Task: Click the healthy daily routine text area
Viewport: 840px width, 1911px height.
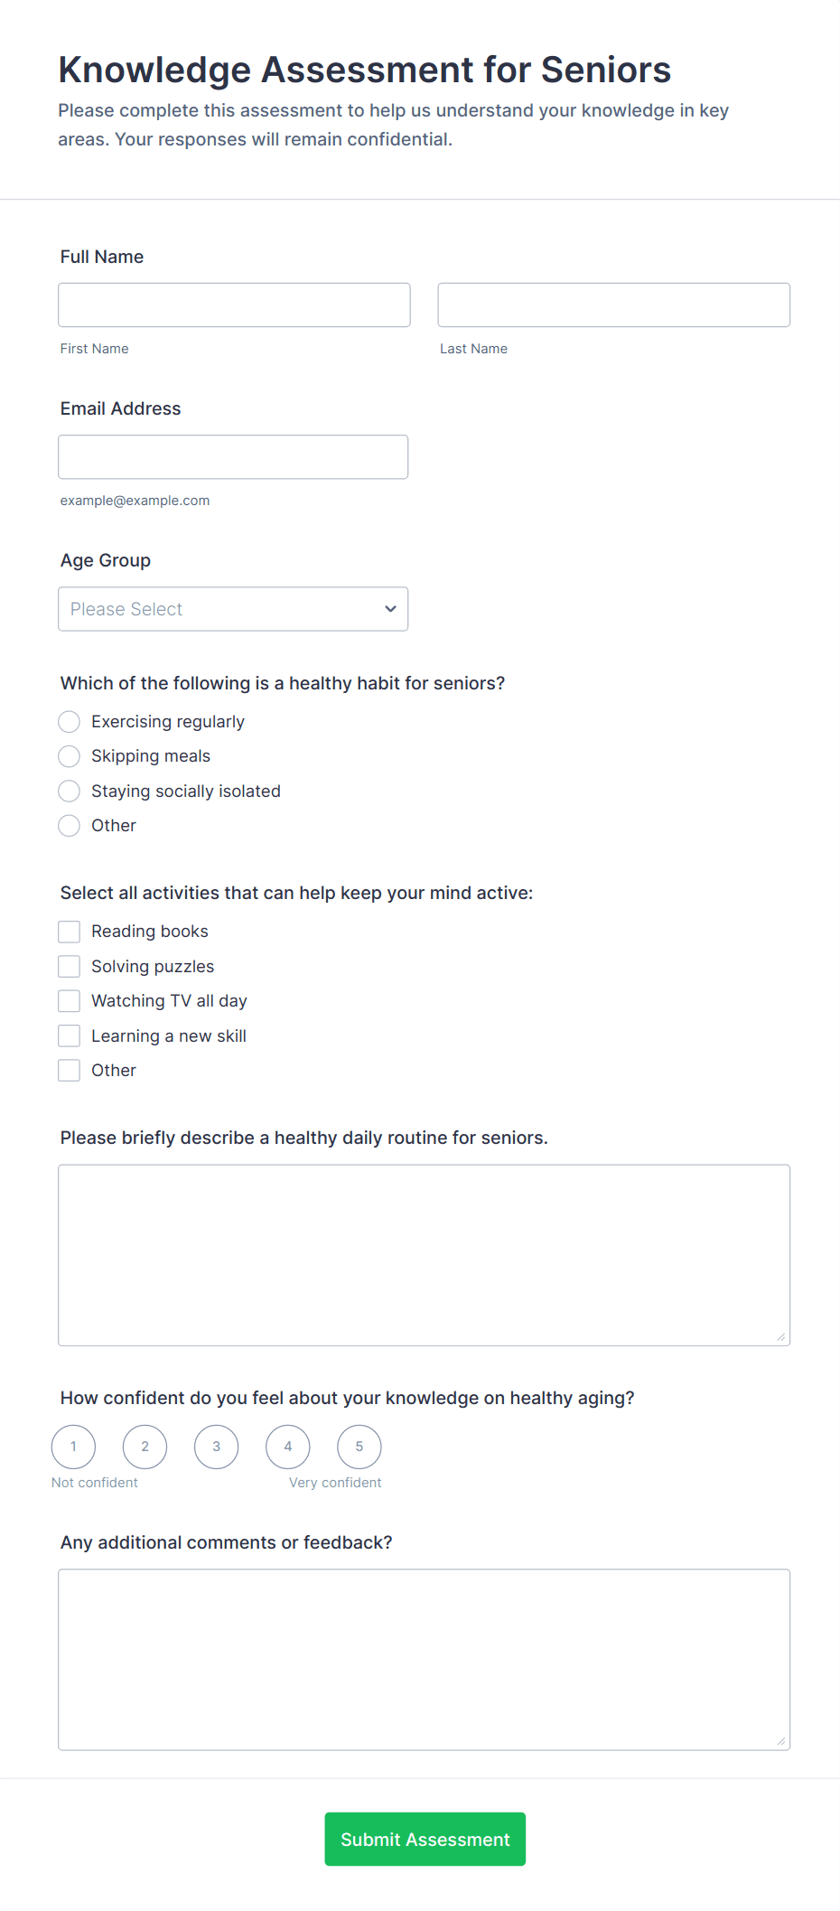Action: (424, 1254)
